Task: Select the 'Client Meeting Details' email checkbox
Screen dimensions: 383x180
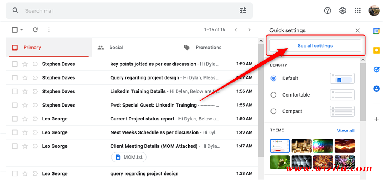Action: click(15, 146)
